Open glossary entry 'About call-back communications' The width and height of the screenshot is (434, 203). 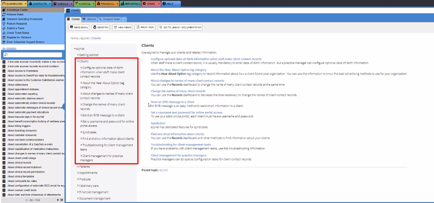(x=26, y=140)
